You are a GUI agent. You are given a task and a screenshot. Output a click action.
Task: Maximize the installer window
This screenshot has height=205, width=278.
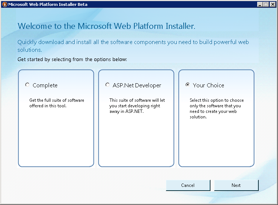point(266,4)
